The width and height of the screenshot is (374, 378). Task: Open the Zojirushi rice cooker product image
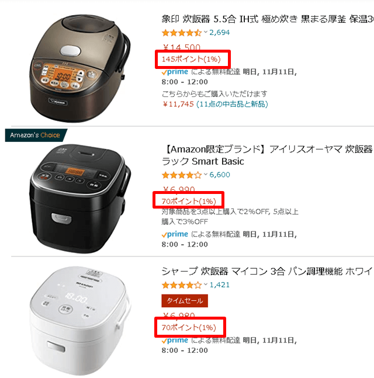(80, 68)
